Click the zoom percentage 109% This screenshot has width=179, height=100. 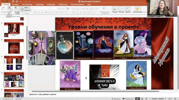click(x=170, y=99)
